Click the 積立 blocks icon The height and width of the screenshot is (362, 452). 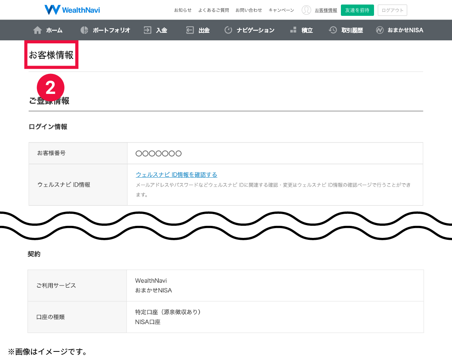point(293,30)
